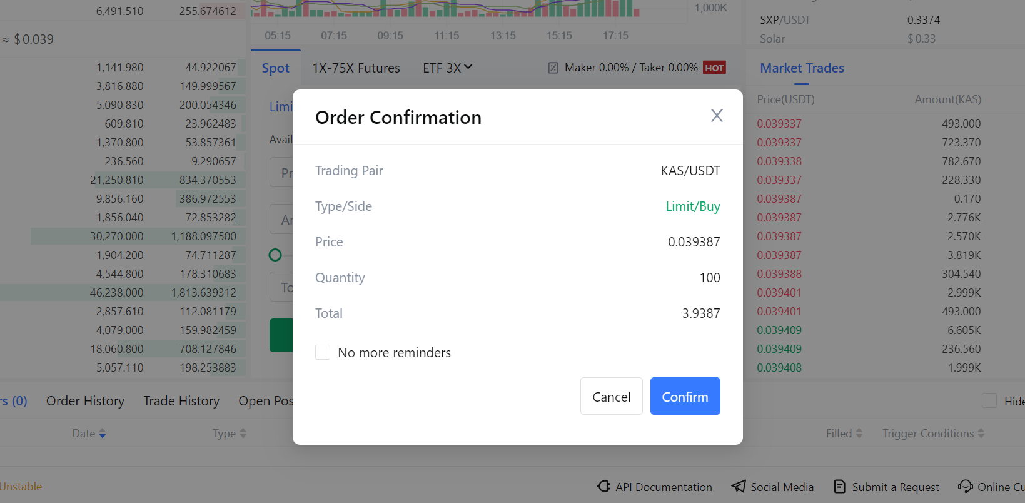Click the Social Media paper plane icon
The width and height of the screenshot is (1025, 503).
(x=739, y=486)
